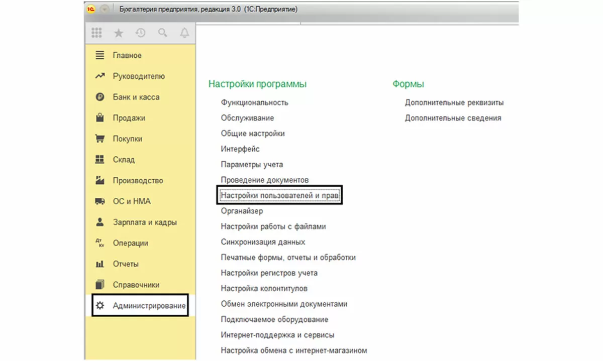Screen dimensions: 603x361
Task: Open Настройка колонтитулов link
Action: 264,289
